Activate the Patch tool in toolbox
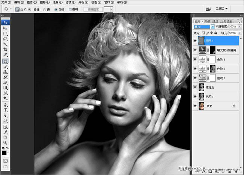 (x=6, y=61)
